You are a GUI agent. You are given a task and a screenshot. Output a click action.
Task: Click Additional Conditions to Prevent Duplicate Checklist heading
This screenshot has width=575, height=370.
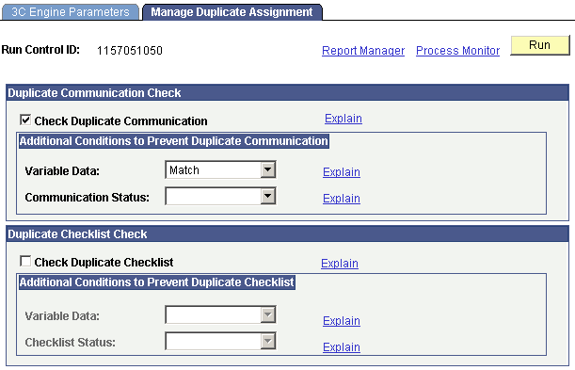click(157, 282)
